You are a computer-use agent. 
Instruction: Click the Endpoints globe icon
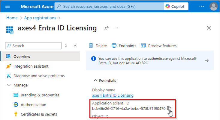114,45
